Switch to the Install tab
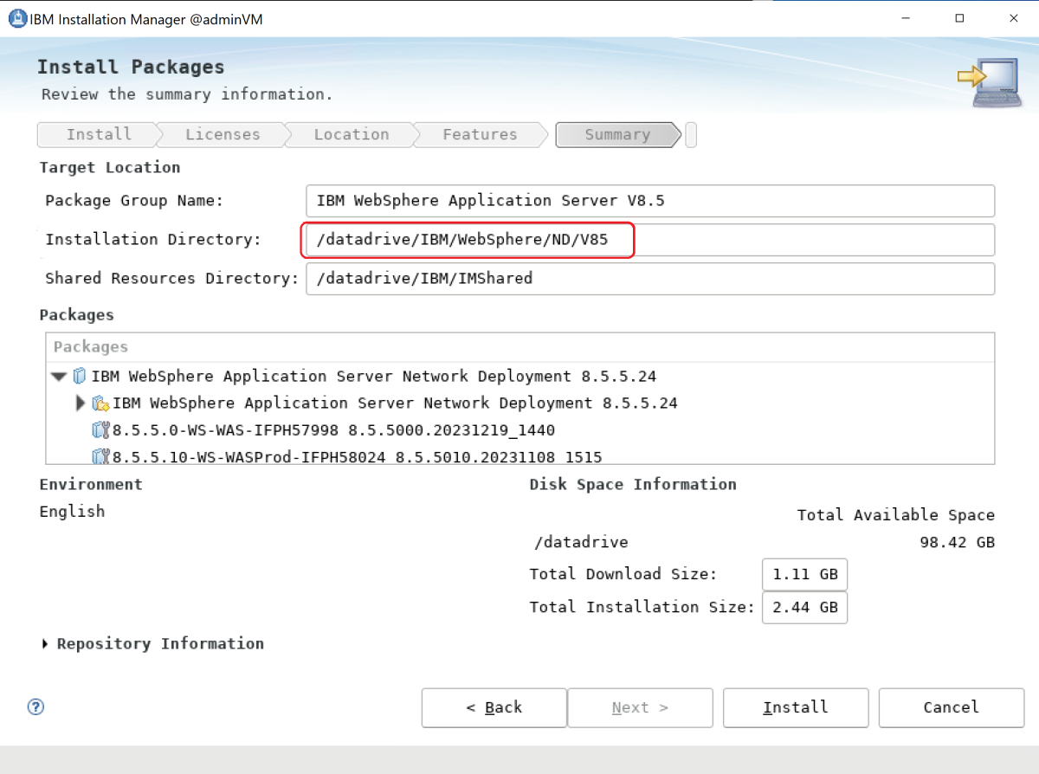1039x774 pixels. coord(98,134)
